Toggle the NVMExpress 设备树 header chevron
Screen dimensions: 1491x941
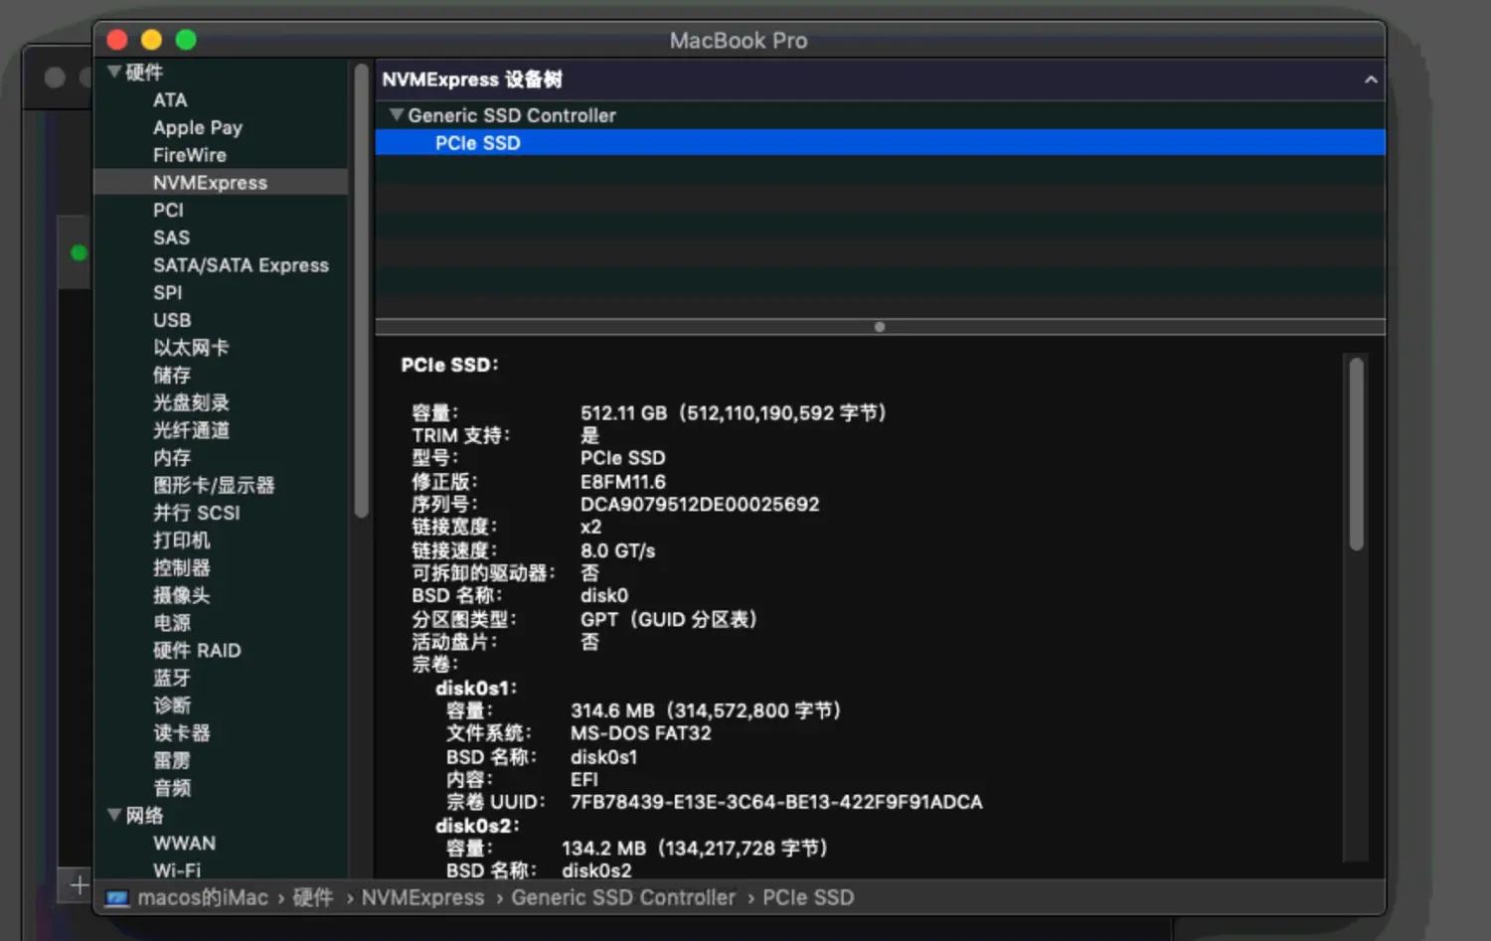pos(1371,79)
